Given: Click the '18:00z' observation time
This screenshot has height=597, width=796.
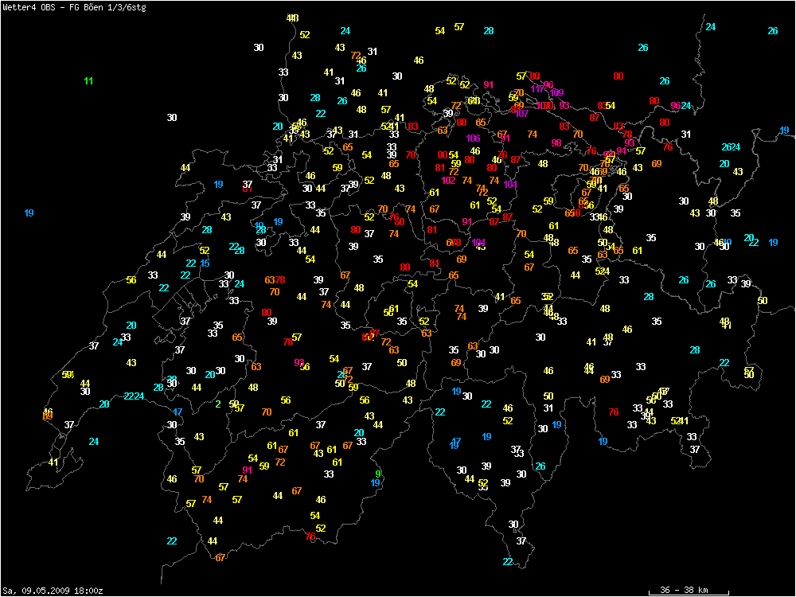Looking at the screenshot, I should point(88,591).
